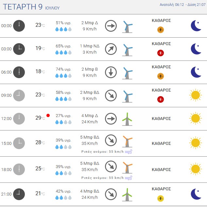Click the humidity droplets at 74% υγρ.
The image size is (207, 207).
click(63, 76)
